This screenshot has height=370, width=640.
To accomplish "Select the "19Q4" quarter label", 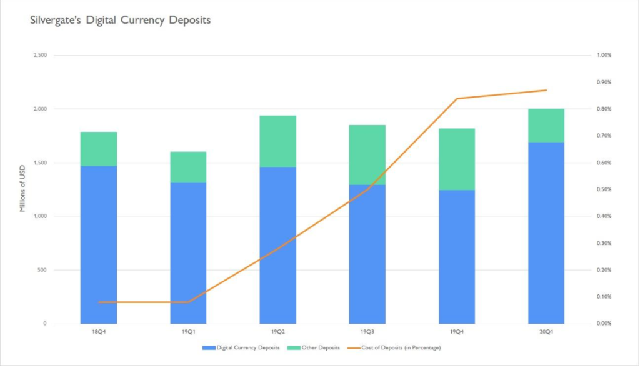I will 457,332.
